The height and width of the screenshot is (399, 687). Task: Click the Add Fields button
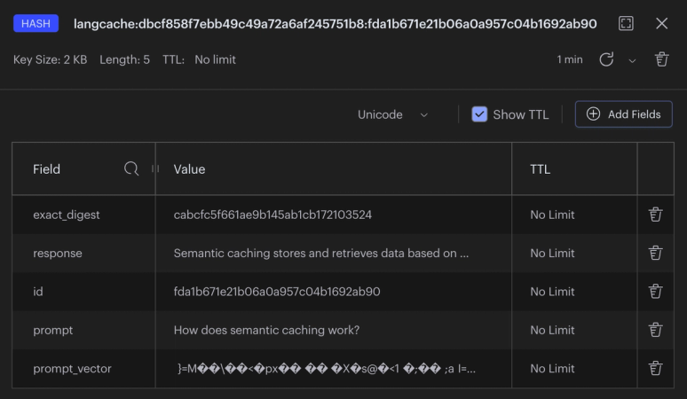(x=623, y=114)
